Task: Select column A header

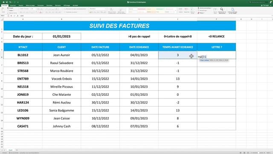Action: tap(23, 19)
